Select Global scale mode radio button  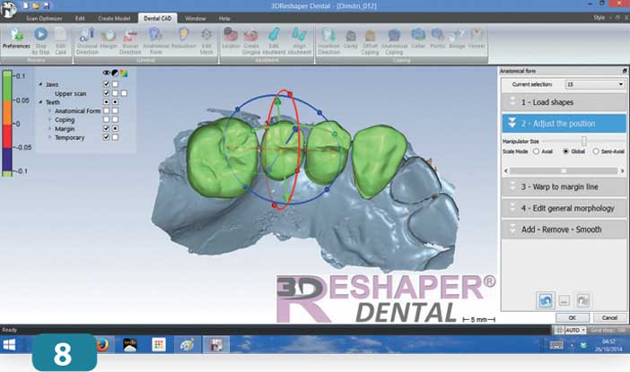(565, 151)
